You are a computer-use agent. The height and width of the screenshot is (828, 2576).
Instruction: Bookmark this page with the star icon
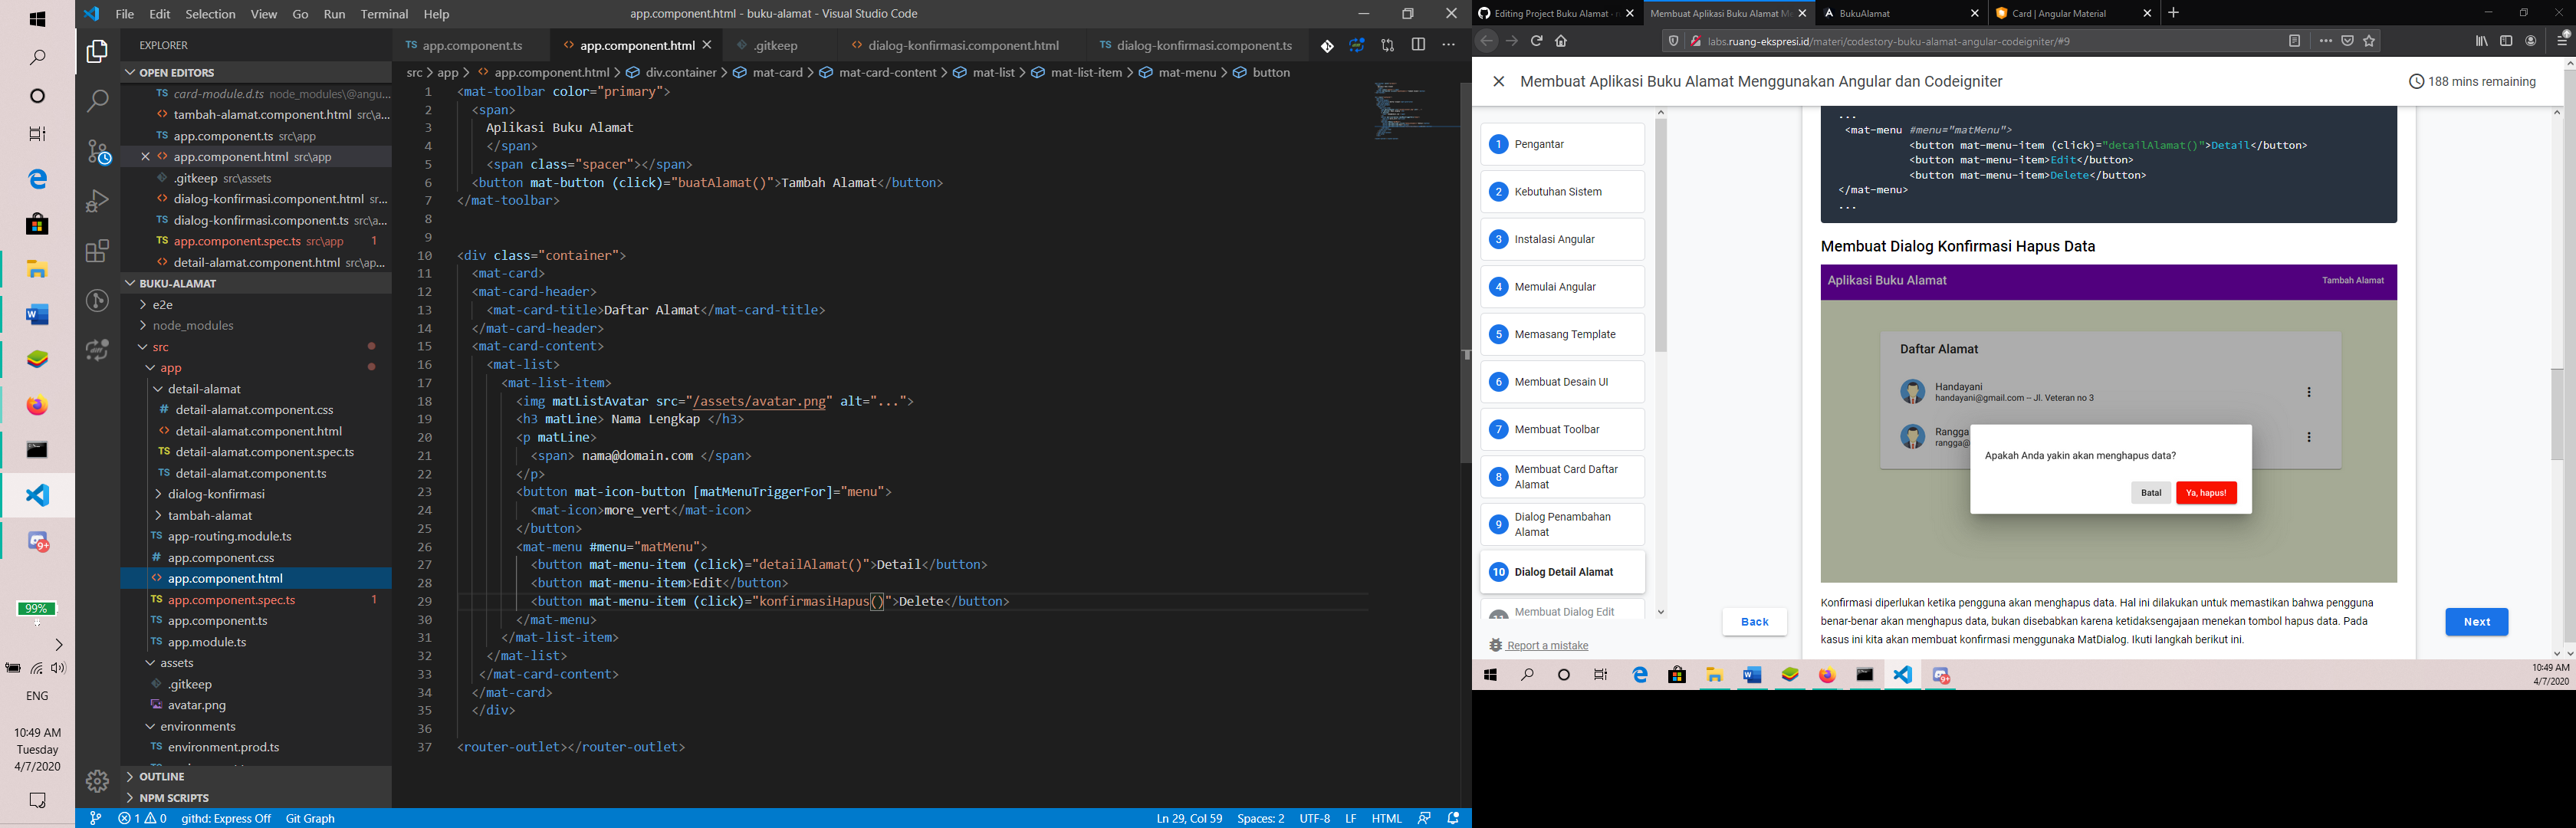pos(2369,41)
